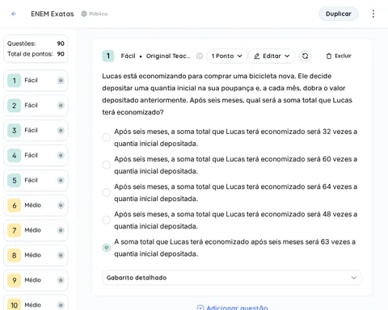Image resolution: width=388 pixels, height=310 pixels.
Task: Click the answer-type icon on sidebar question 8
Action: (61, 255)
